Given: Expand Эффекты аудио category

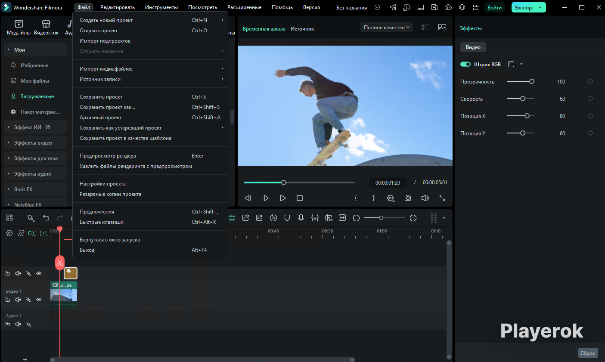Looking at the screenshot, I should pyautogui.click(x=36, y=174).
